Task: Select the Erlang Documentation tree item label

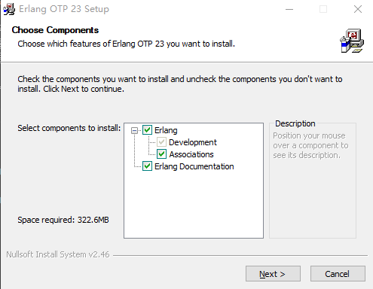Action: [194, 166]
